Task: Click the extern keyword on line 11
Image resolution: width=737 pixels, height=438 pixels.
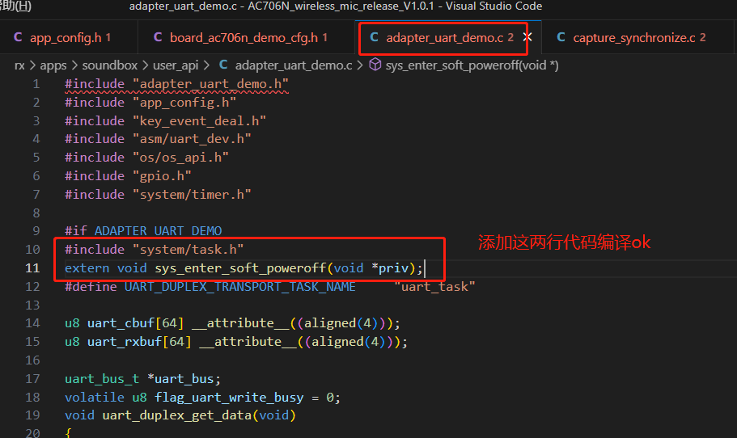Action: click(x=87, y=268)
